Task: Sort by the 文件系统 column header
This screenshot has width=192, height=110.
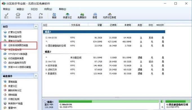Action: (79, 25)
